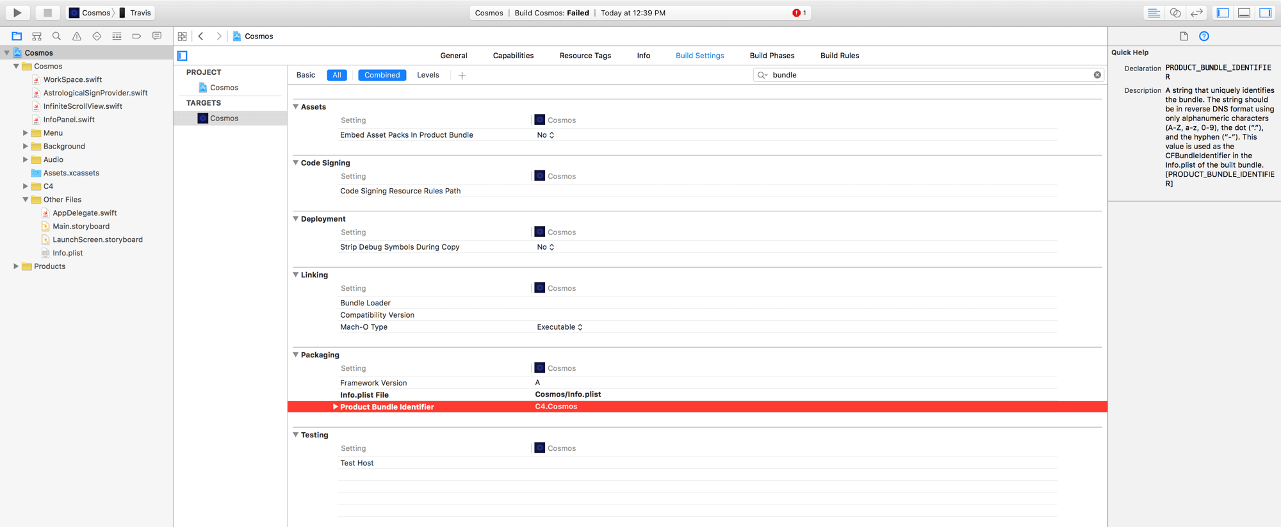This screenshot has width=1281, height=527.
Task: Show Basic build settings
Action: pos(306,75)
